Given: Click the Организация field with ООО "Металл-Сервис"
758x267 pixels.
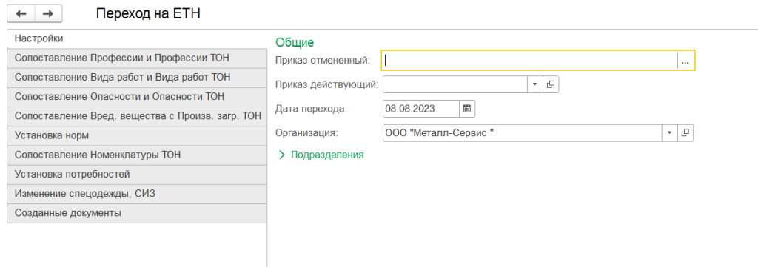Looking at the screenshot, I should click(522, 133).
